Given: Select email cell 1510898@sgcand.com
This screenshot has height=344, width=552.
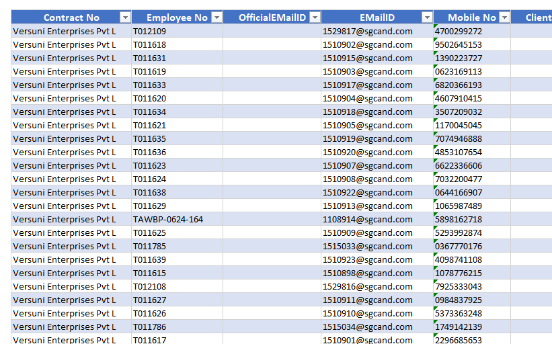Looking at the screenshot, I should click(x=377, y=273).
